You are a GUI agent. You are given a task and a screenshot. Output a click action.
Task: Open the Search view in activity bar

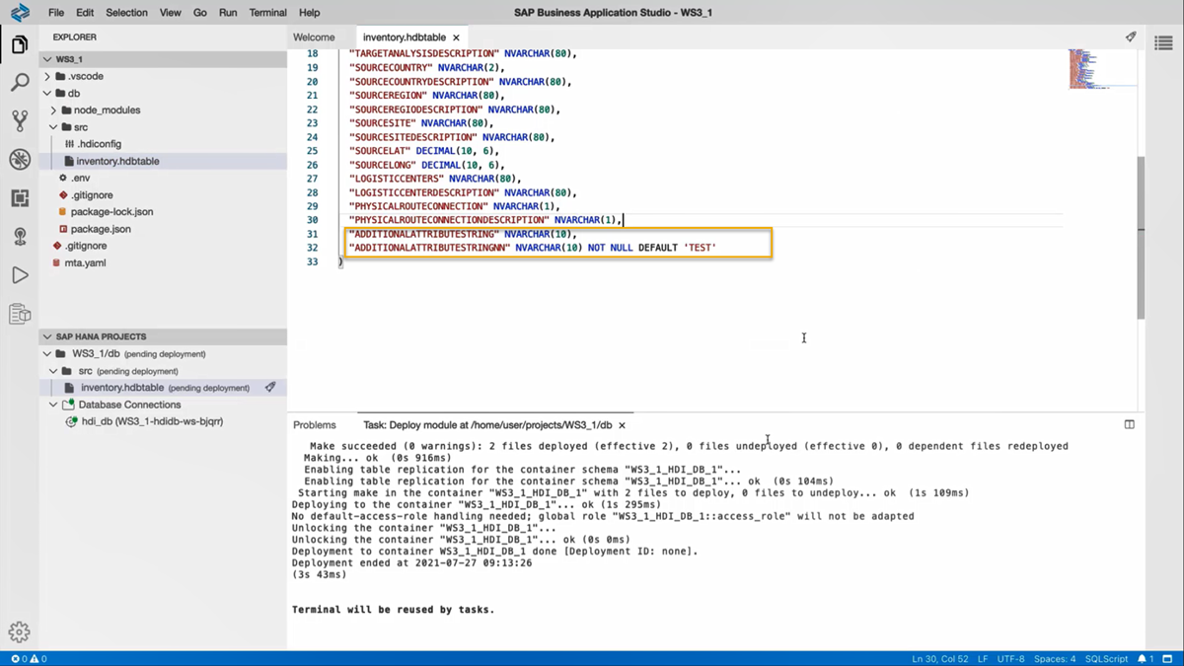(20, 83)
